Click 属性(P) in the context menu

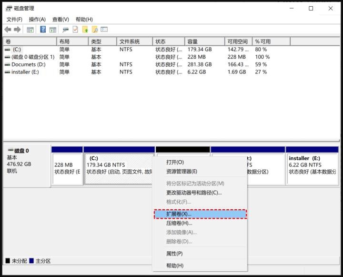tap(174, 254)
